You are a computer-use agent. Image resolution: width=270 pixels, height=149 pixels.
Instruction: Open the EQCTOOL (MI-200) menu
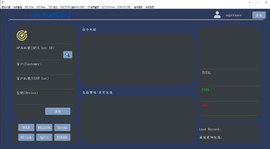point(72,7)
